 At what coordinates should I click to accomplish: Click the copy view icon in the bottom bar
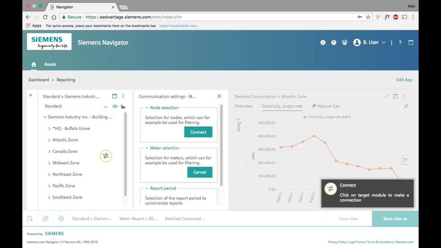(46, 219)
